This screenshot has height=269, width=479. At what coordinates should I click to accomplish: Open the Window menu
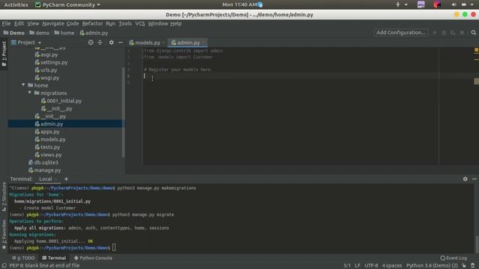pos(158,23)
